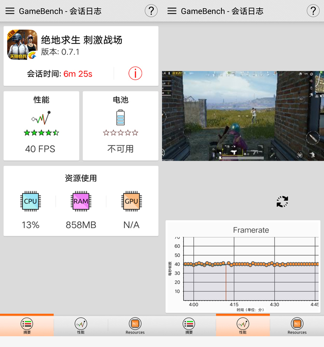The width and height of the screenshot is (324, 347).
Task: Open the left panel hamburger menu
Action: pos(10,11)
